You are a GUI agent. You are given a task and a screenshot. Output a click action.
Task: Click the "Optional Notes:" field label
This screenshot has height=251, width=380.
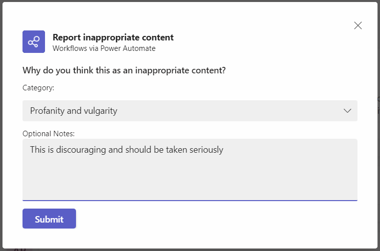[48, 134]
